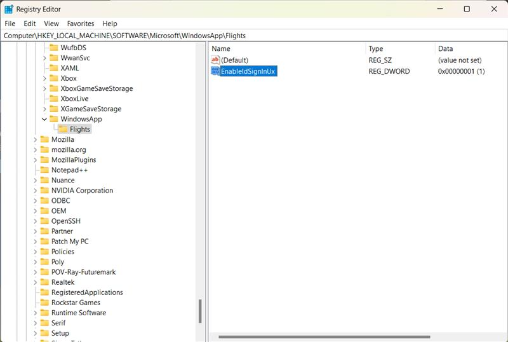
Task: Click the Notepad++ folder icon
Action: click(x=44, y=170)
